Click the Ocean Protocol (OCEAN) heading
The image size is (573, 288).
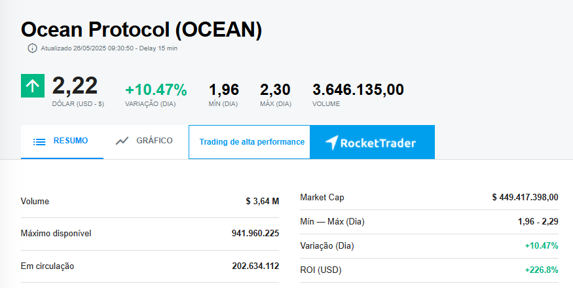141,29
